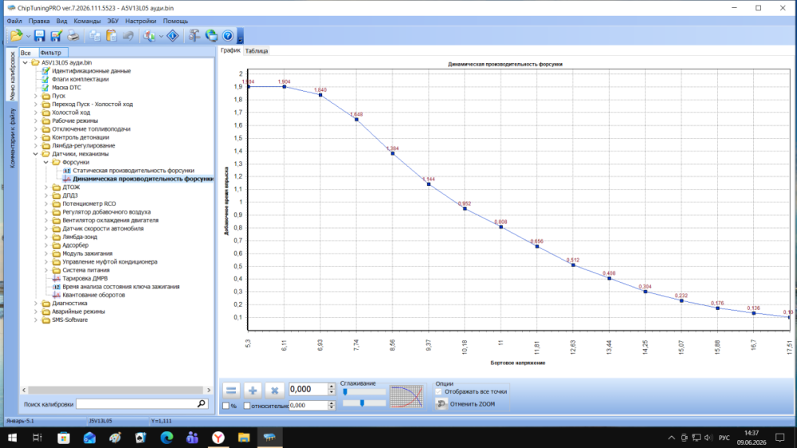Open 'Меню калибровок' vertical side tab
The height and width of the screenshot is (448, 797).
[x=12, y=76]
